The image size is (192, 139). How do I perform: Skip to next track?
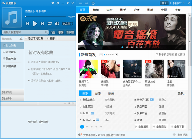pos(42,23)
